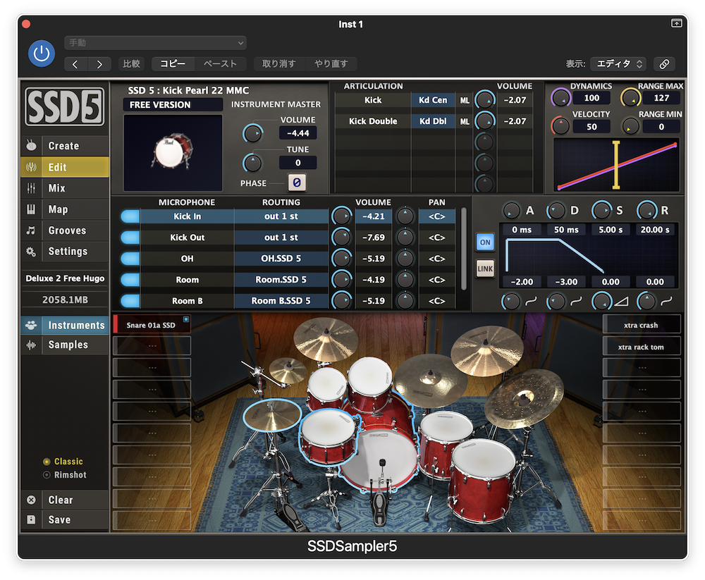Open Kick In routing out 1 st
The image size is (705, 580).
(x=281, y=216)
